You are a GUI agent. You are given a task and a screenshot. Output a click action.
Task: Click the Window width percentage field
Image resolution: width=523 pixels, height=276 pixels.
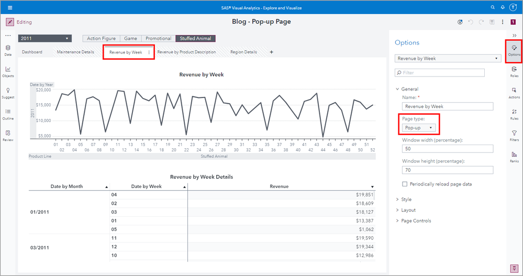click(x=448, y=149)
